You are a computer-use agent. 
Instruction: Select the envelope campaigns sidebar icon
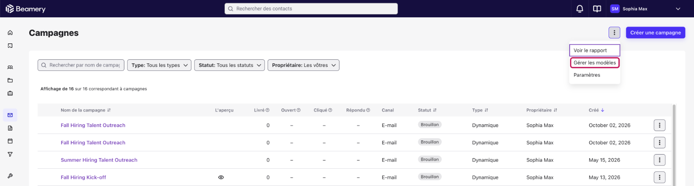10,115
